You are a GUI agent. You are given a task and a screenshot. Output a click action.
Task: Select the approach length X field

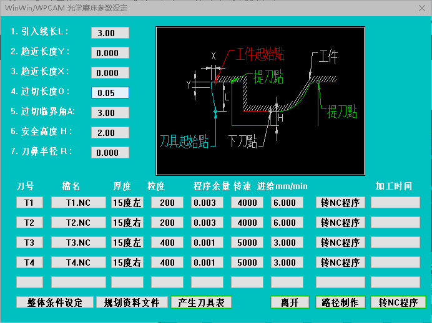coord(110,73)
